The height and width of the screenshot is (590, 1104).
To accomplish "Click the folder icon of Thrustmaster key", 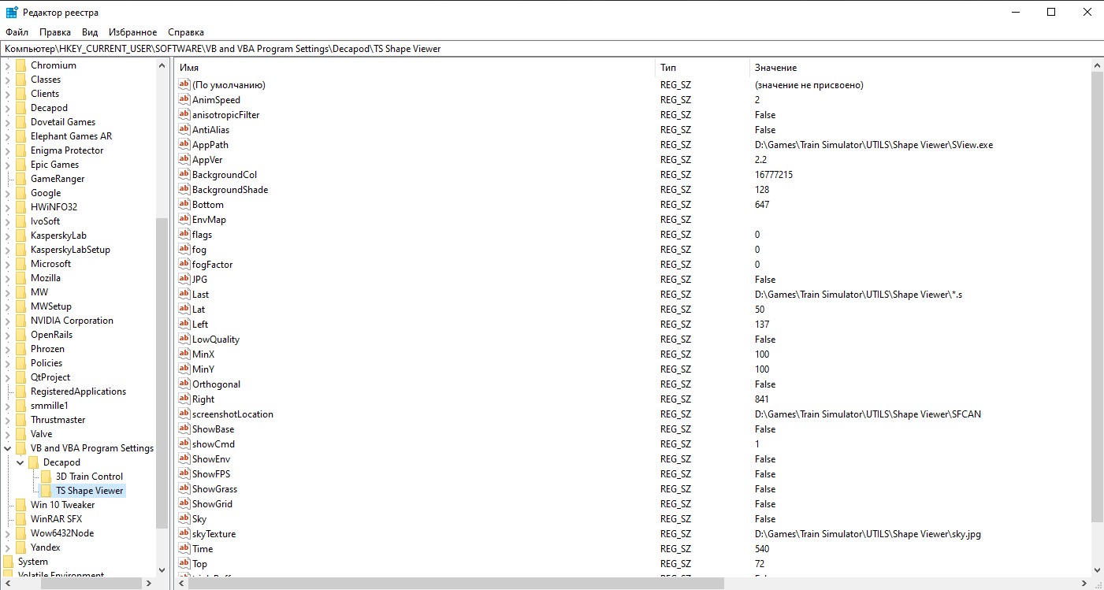I will coord(20,420).
